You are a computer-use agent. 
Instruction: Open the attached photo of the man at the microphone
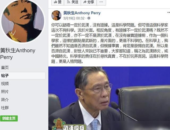[109, 98]
